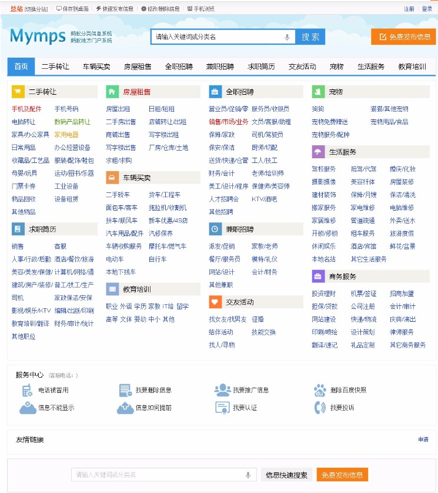
Task: Click the 电话被冒用 phone icon
Action: tap(27, 390)
